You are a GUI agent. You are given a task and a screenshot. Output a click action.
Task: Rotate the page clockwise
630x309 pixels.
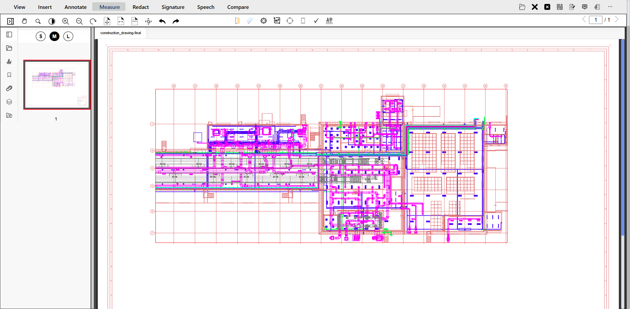93,21
